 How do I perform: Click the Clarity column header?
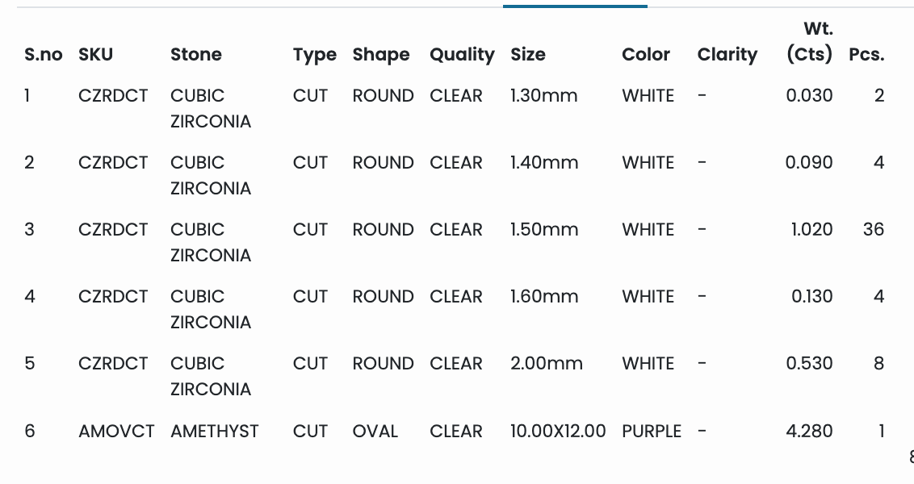pyautogui.click(x=727, y=55)
